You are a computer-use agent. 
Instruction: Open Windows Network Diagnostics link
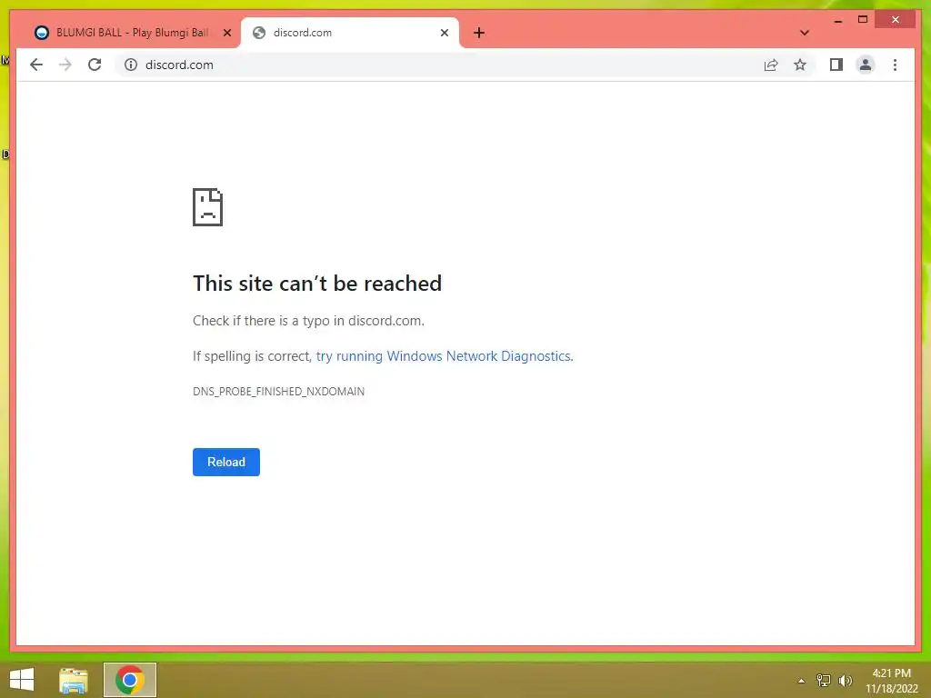point(444,356)
